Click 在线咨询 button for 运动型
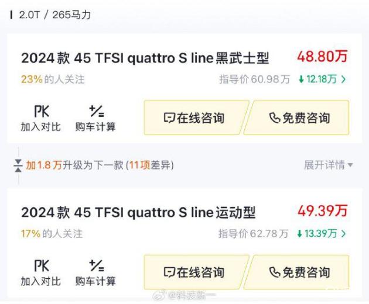The image size is (369, 304). click(x=194, y=272)
